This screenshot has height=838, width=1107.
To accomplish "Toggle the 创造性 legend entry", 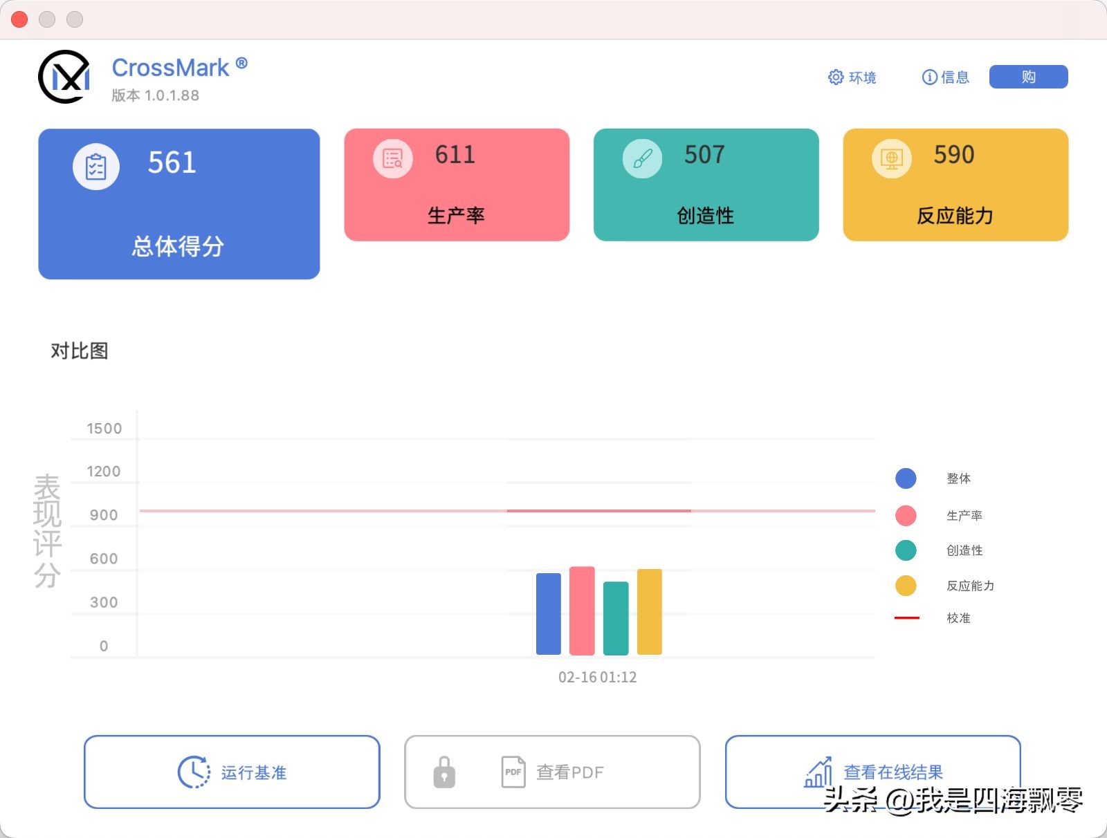I will [905, 550].
